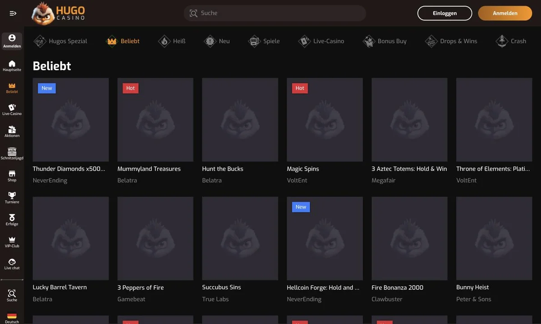Click the Gamebeat provider name
Screen dimensions: 541x324
click(132, 299)
